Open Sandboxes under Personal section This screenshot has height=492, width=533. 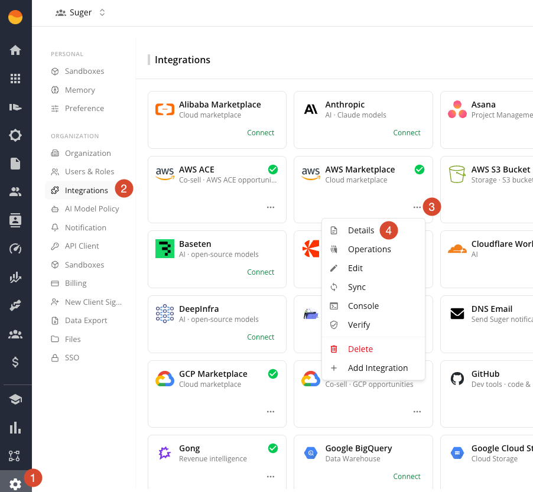(89, 71)
